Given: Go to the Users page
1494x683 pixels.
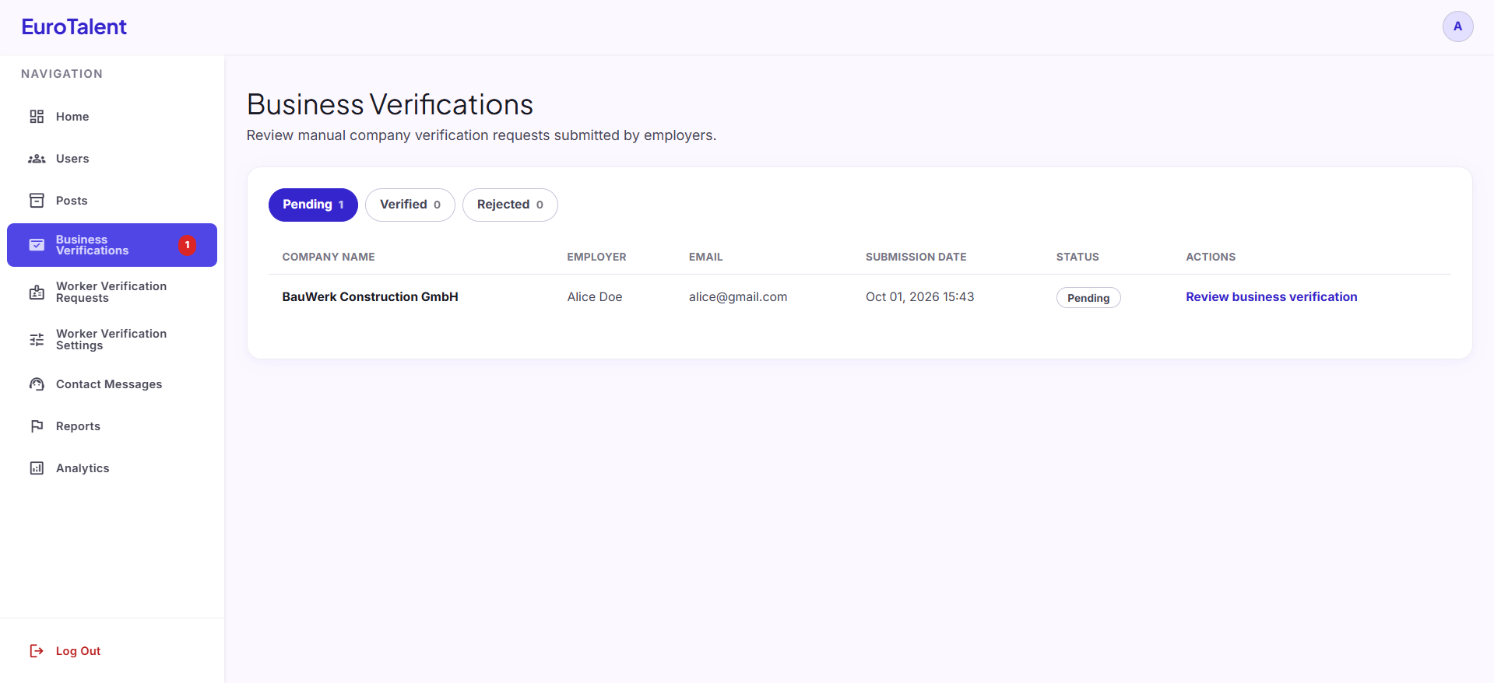Looking at the screenshot, I should click(x=112, y=159).
